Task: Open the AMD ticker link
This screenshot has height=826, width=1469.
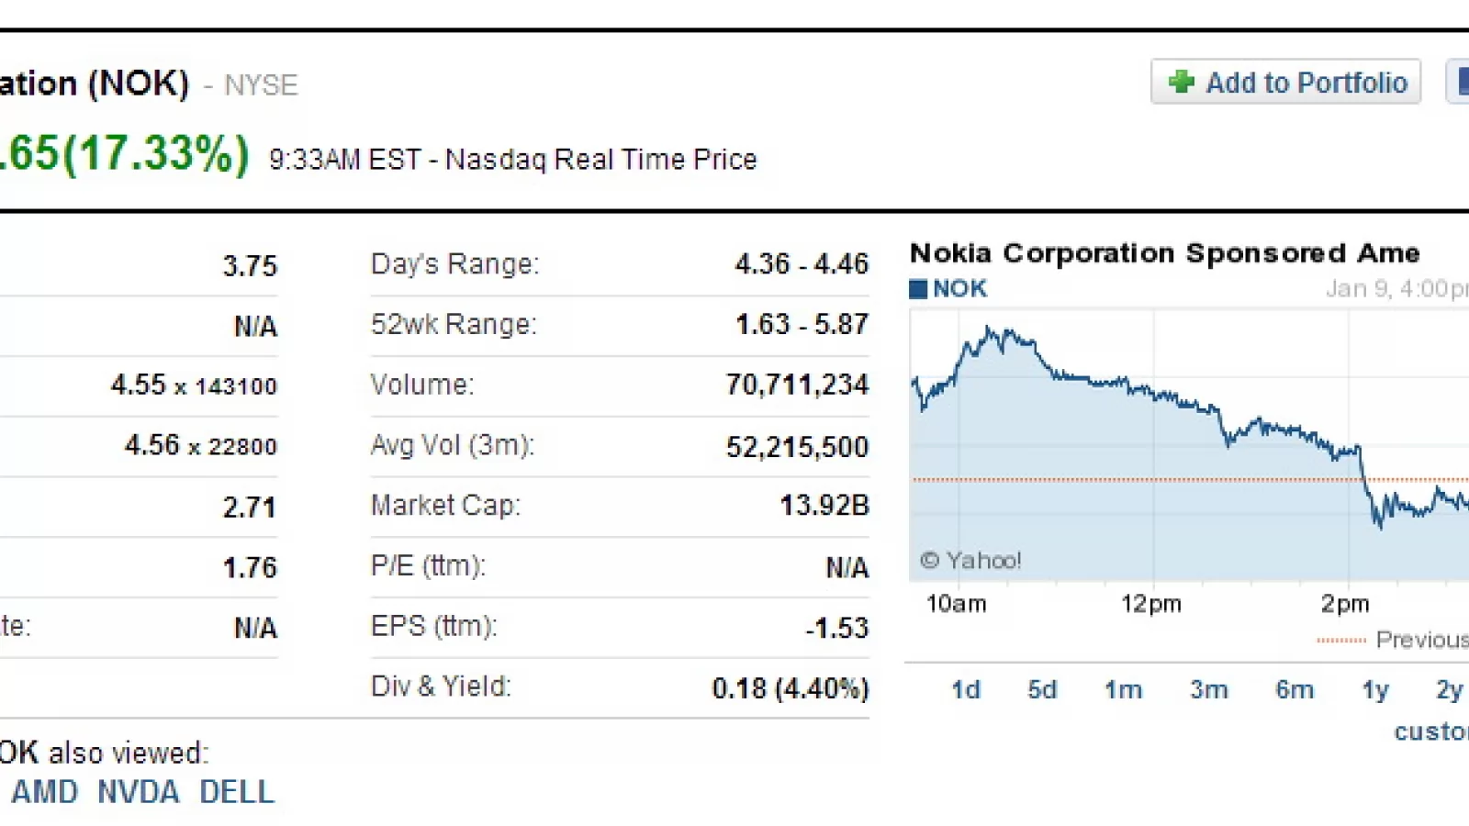Action: pyautogui.click(x=44, y=792)
